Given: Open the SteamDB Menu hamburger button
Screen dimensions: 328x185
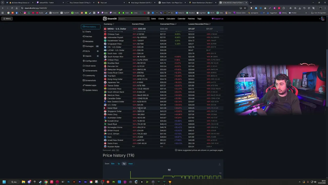Looking at the screenshot, I should [x=7, y=18].
